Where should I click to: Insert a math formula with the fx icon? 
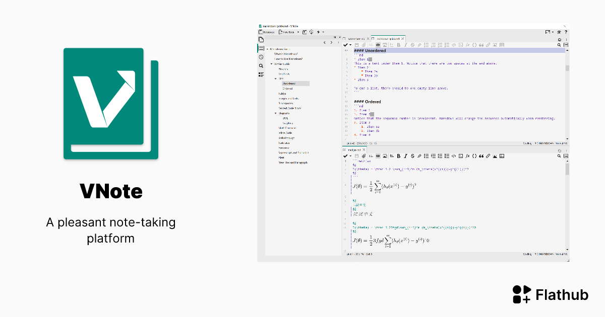point(468,44)
